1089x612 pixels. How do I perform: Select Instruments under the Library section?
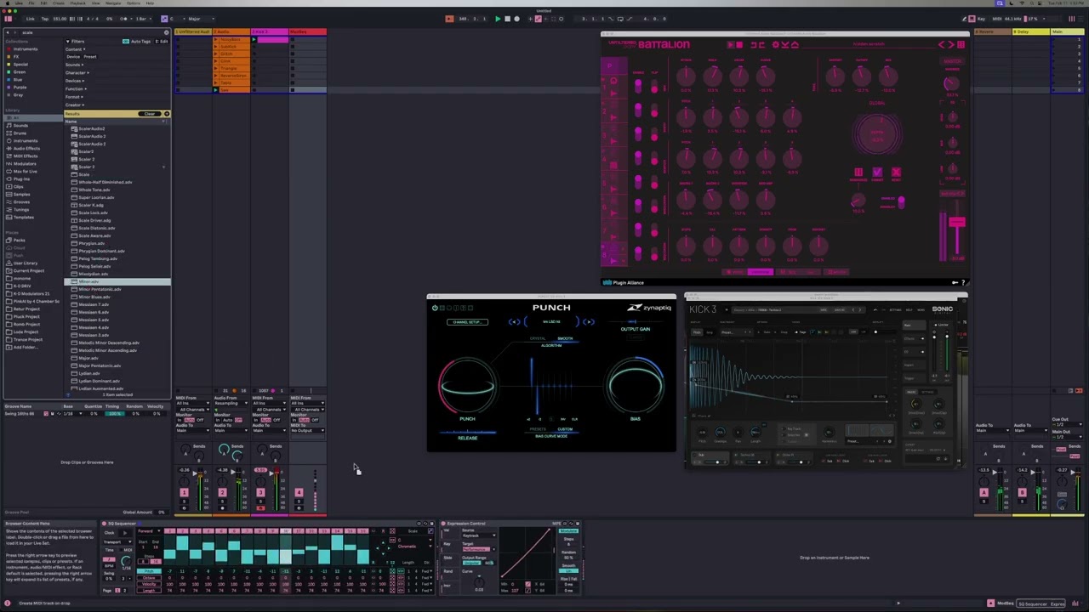point(25,140)
